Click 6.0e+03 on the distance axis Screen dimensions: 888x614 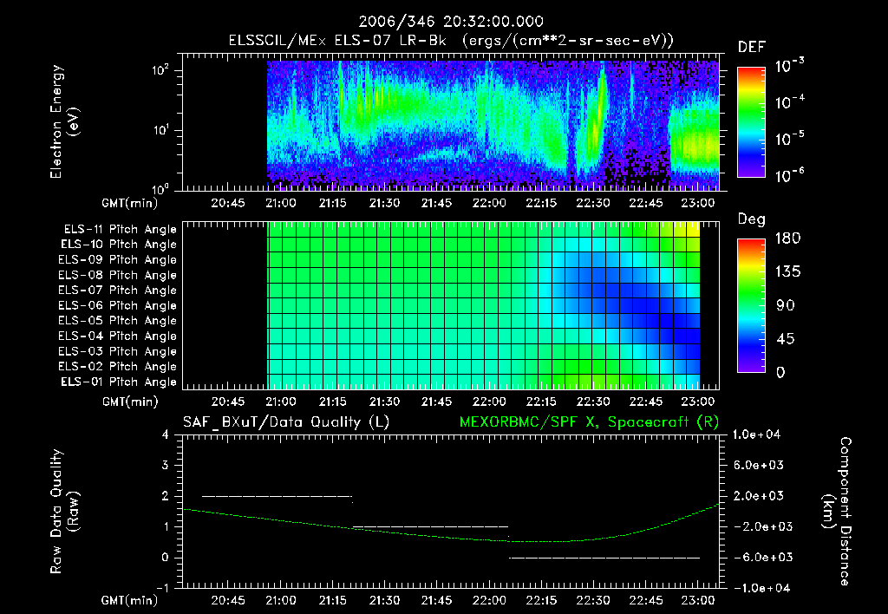click(x=759, y=465)
